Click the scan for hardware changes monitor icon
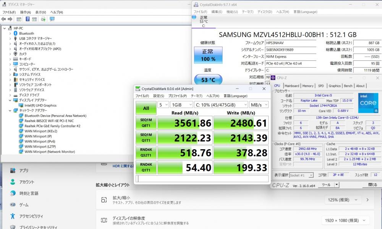The height and width of the screenshot is (229, 382). [52, 19]
